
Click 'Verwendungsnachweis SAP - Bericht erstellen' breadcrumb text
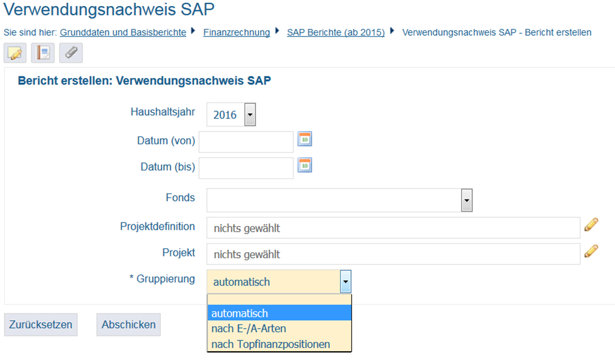tap(497, 33)
